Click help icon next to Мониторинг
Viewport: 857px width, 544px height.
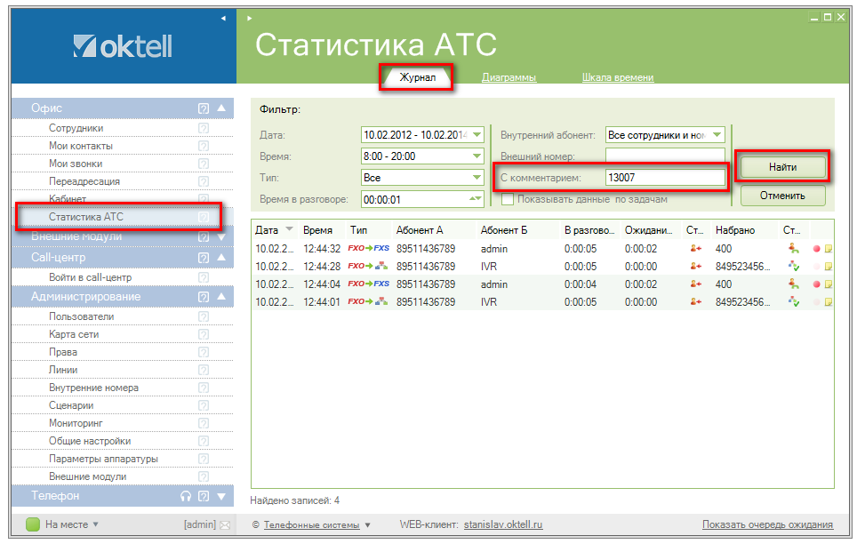[204, 423]
